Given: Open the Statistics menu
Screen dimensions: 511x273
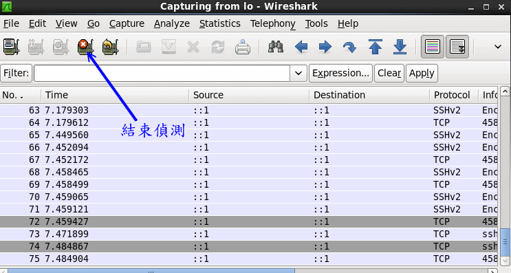Looking at the screenshot, I should [220, 23].
